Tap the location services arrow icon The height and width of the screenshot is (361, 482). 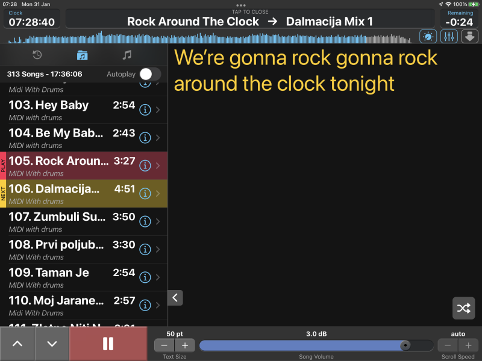[x=441, y=4]
